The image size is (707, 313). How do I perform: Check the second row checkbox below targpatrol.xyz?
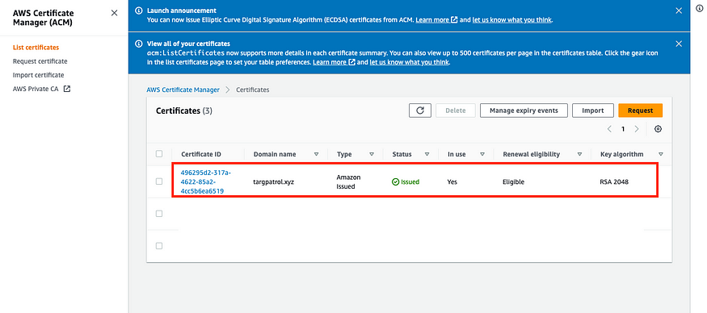[x=159, y=214]
